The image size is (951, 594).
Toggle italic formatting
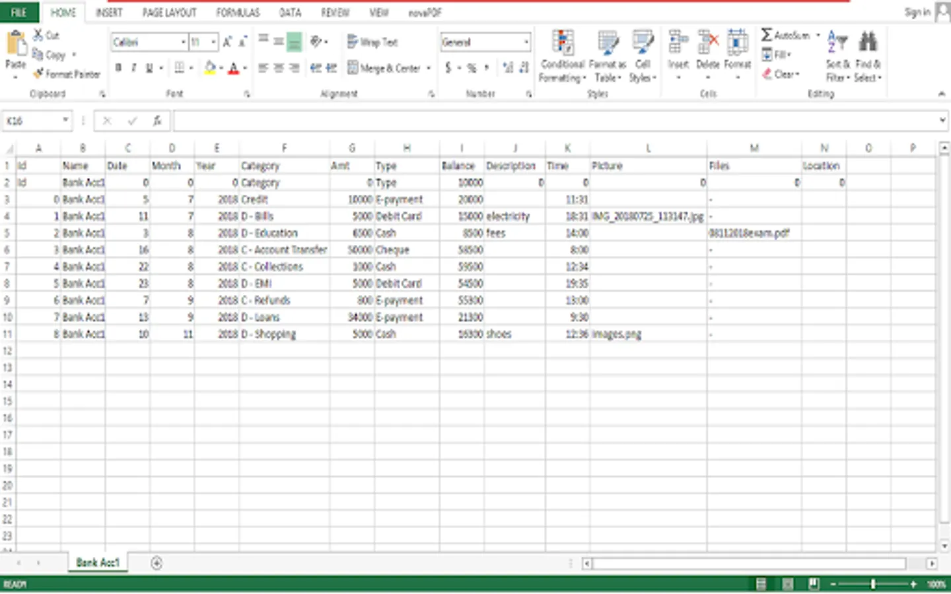pyautogui.click(x=134, y=67)
